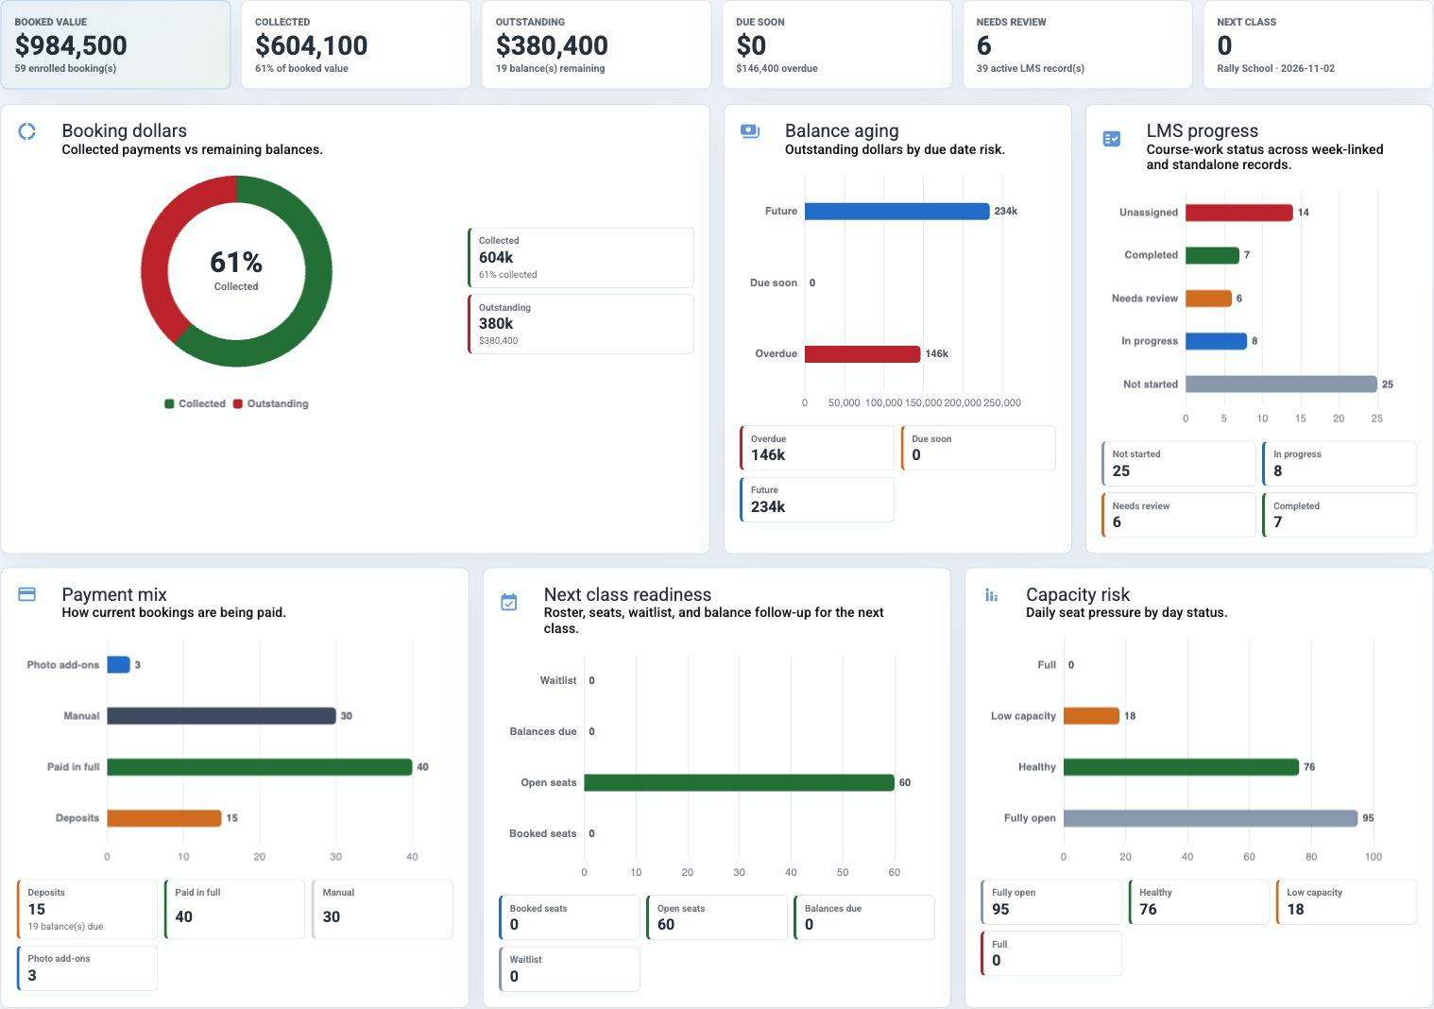Select the Deposits 15 tile

point(87,909)
